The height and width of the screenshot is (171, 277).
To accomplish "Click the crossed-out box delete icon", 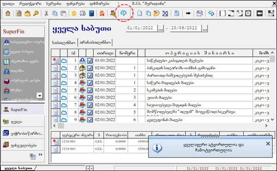I will tap(165, 13).
